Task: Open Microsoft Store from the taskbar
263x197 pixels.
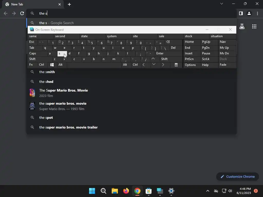Action: [149, 191]
